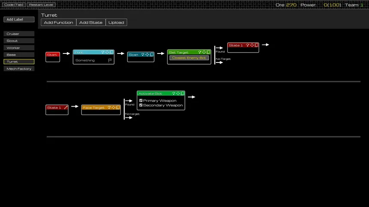
Task: Click the curved arrow icon on Scan node
Action: click(142, 55)
